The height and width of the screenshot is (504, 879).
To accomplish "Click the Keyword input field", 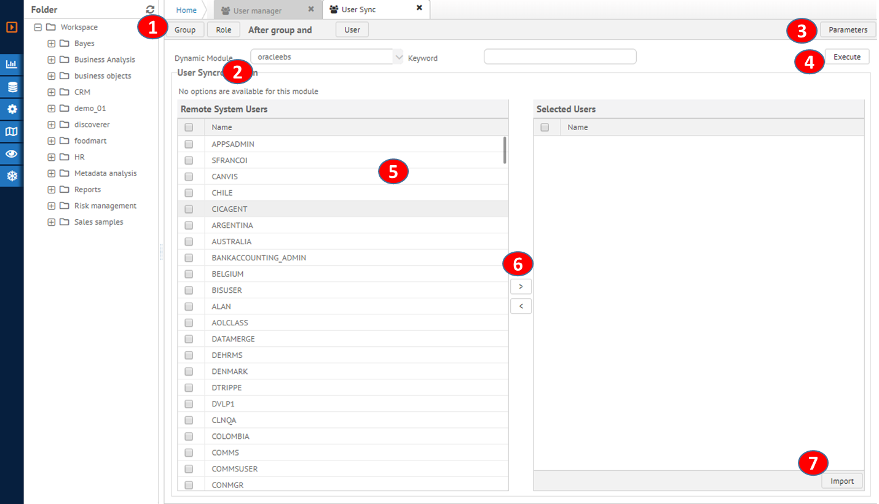I will (x=559, y=57).
